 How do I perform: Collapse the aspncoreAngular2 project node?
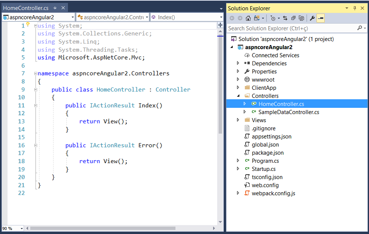(232, 47)
